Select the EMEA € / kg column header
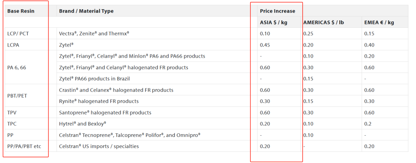The height and width of the screenshot is (163, 416). pyautogui.click(x=379, y=22)
